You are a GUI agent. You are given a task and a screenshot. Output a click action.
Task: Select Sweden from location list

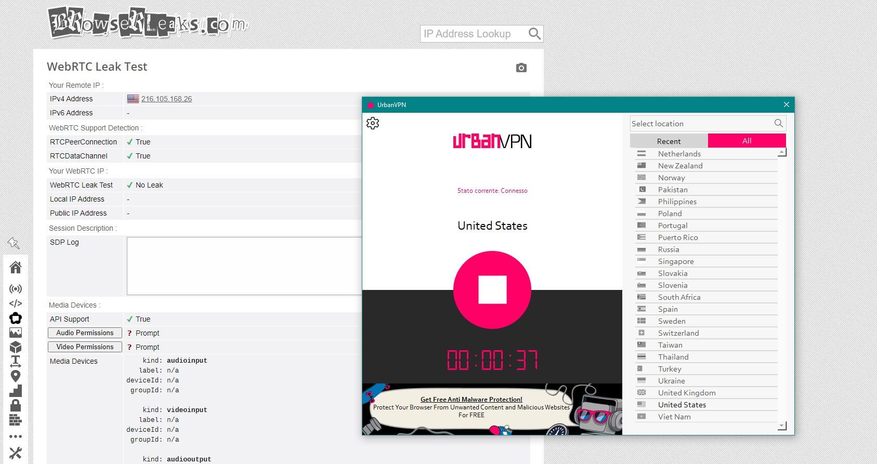click(706, 321)
